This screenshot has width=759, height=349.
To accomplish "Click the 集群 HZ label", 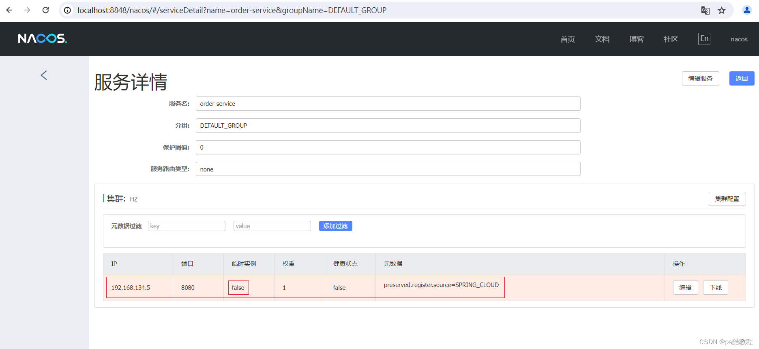I will [122, 199].
